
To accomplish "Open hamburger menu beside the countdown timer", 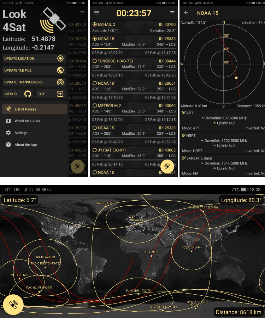I will (x=96, y=13).
